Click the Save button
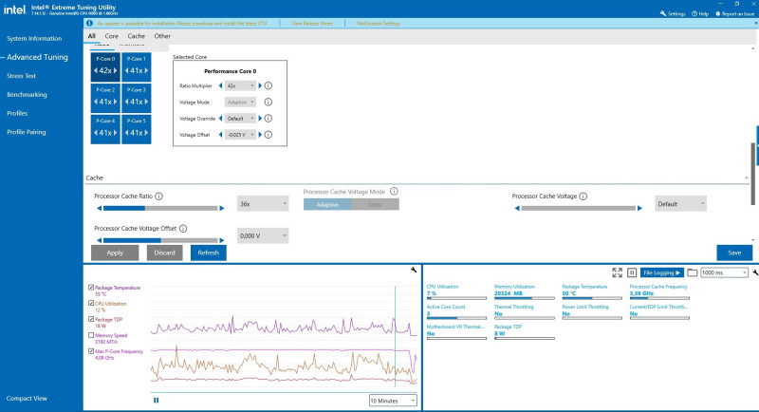The height and width of the screenshot is (412, 759). pyautogui.click(x=734, y=253)
